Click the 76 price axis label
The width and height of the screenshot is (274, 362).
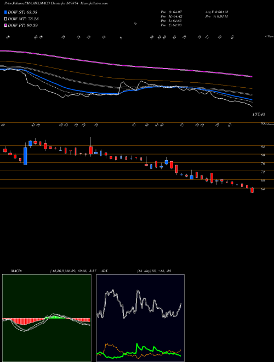pyautogui.click(x=262, y=163)
